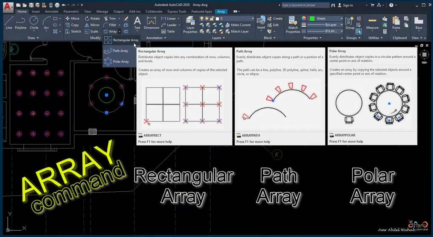This screenshot has height=237, width=433.
Task: Click the Scale tool
Action: [x=91, y=31]
